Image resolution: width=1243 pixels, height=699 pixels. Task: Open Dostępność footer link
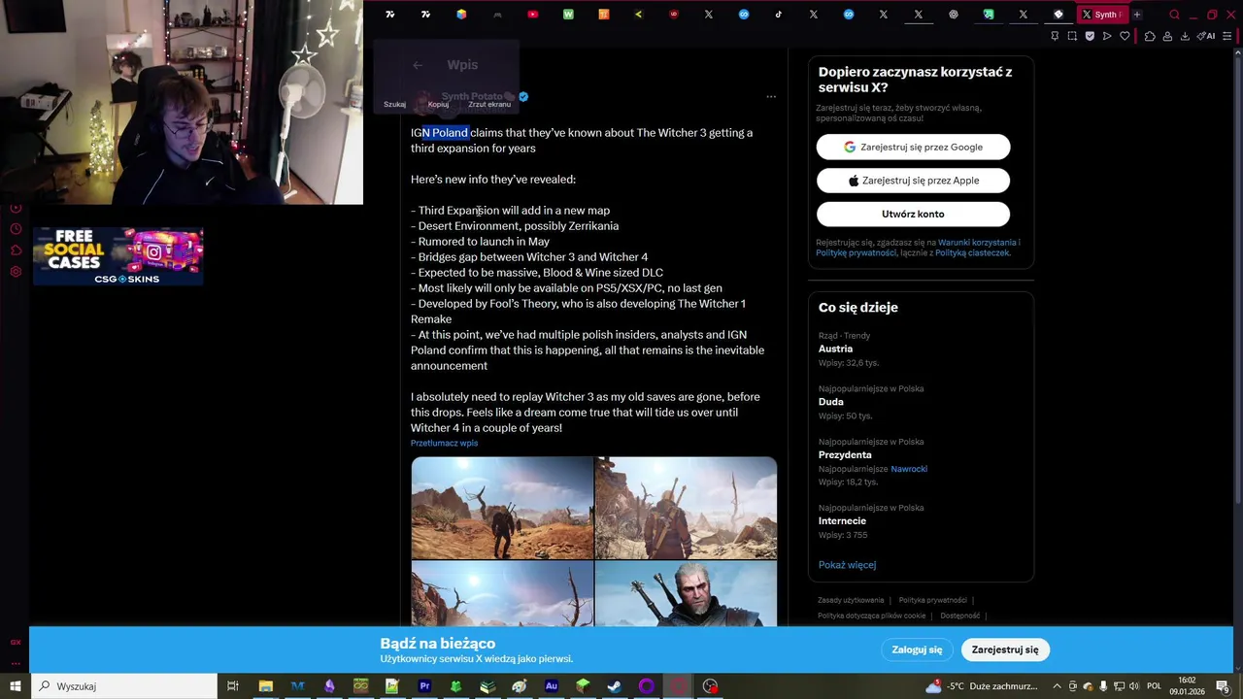[x=959, y=616]
